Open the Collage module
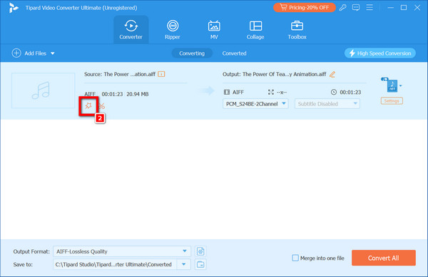This screenshot has width=428, height=277. coord(255,30)
